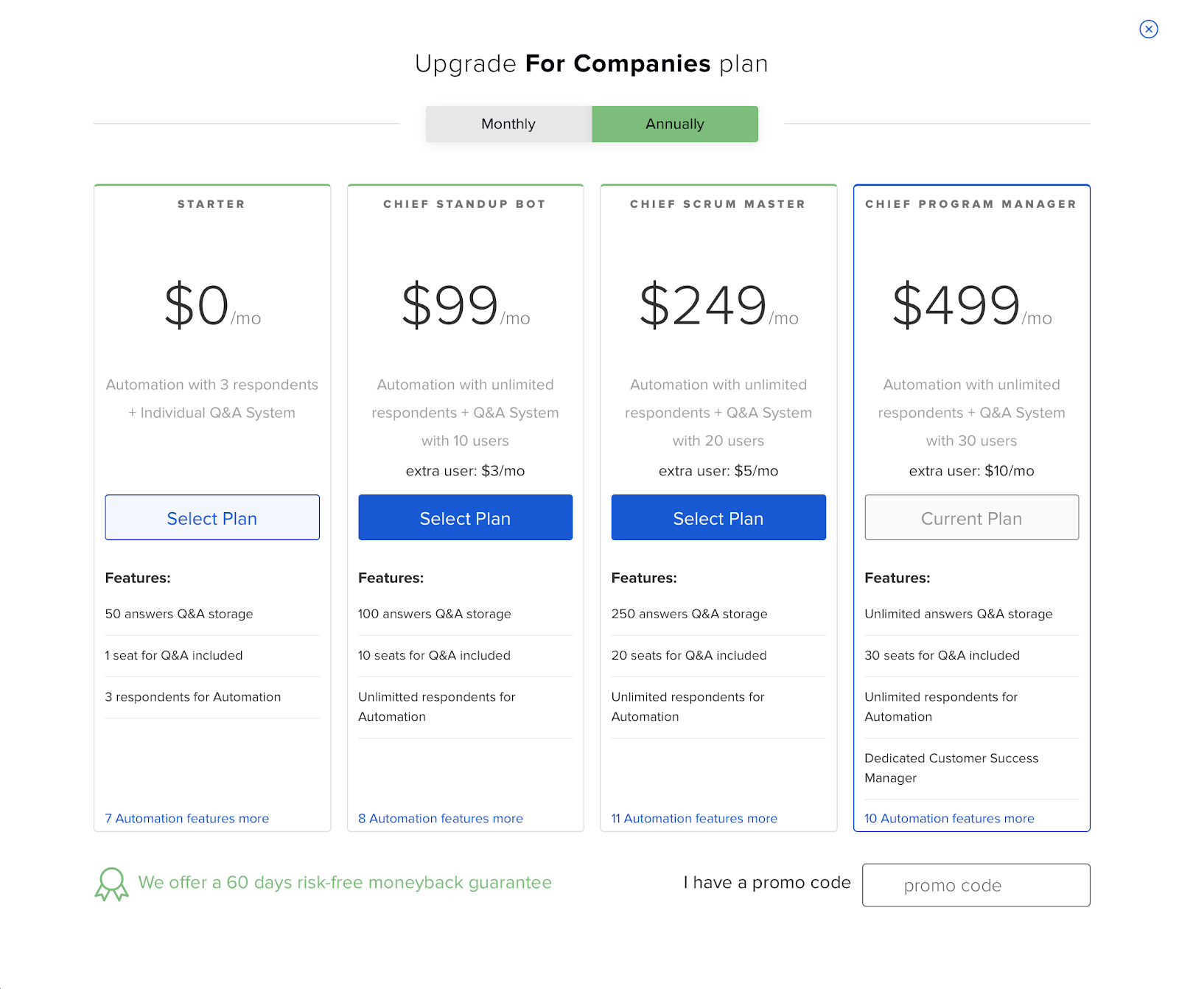Screen dimensions: 1179x989
Task: Click the Starter plan heading
Action: pos(211,204)
